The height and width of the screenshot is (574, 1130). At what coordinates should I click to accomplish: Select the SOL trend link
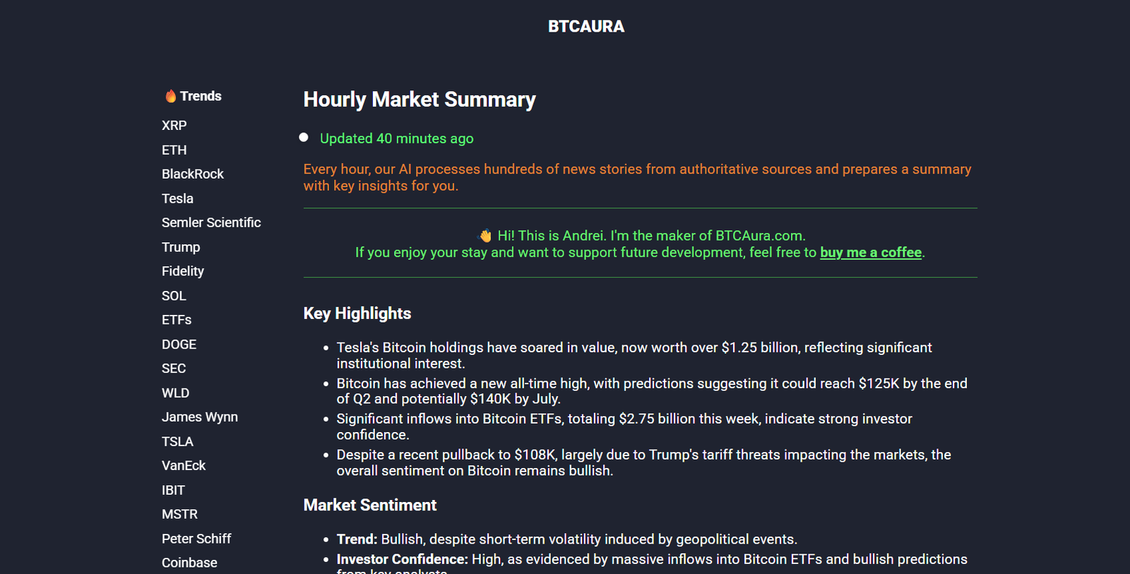tap(174, 296)
